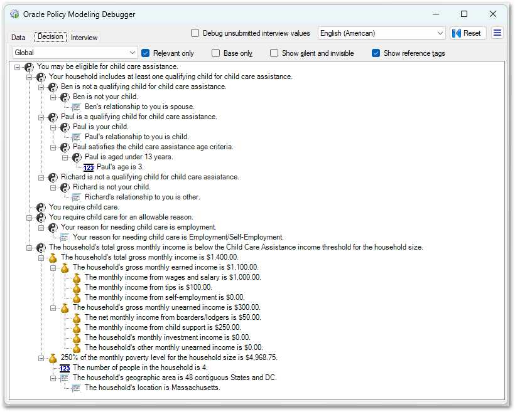Click the icon next to 'You require child care.'
The image size is (515, 412).
pos(41,208)
